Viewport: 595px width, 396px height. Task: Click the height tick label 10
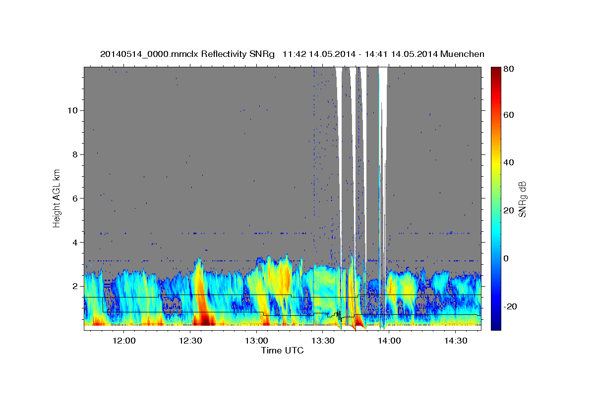point(72,110)
